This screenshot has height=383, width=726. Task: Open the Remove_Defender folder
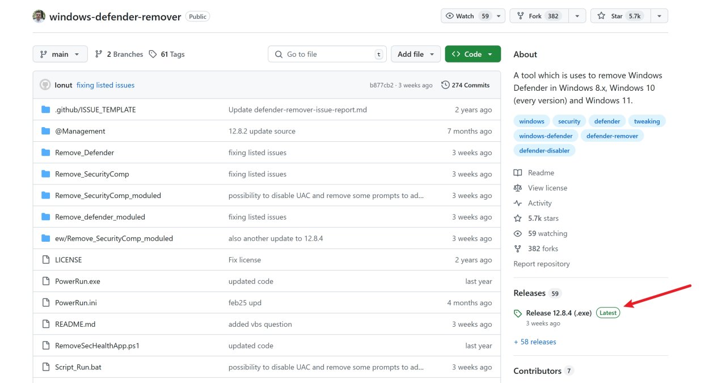coord(85,153)
